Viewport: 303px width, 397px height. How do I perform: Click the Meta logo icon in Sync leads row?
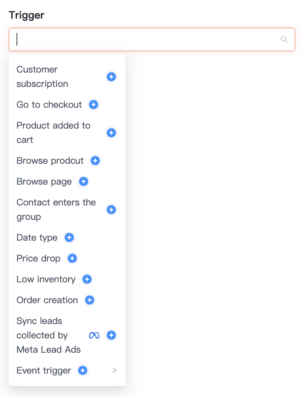tap(94, 335)
